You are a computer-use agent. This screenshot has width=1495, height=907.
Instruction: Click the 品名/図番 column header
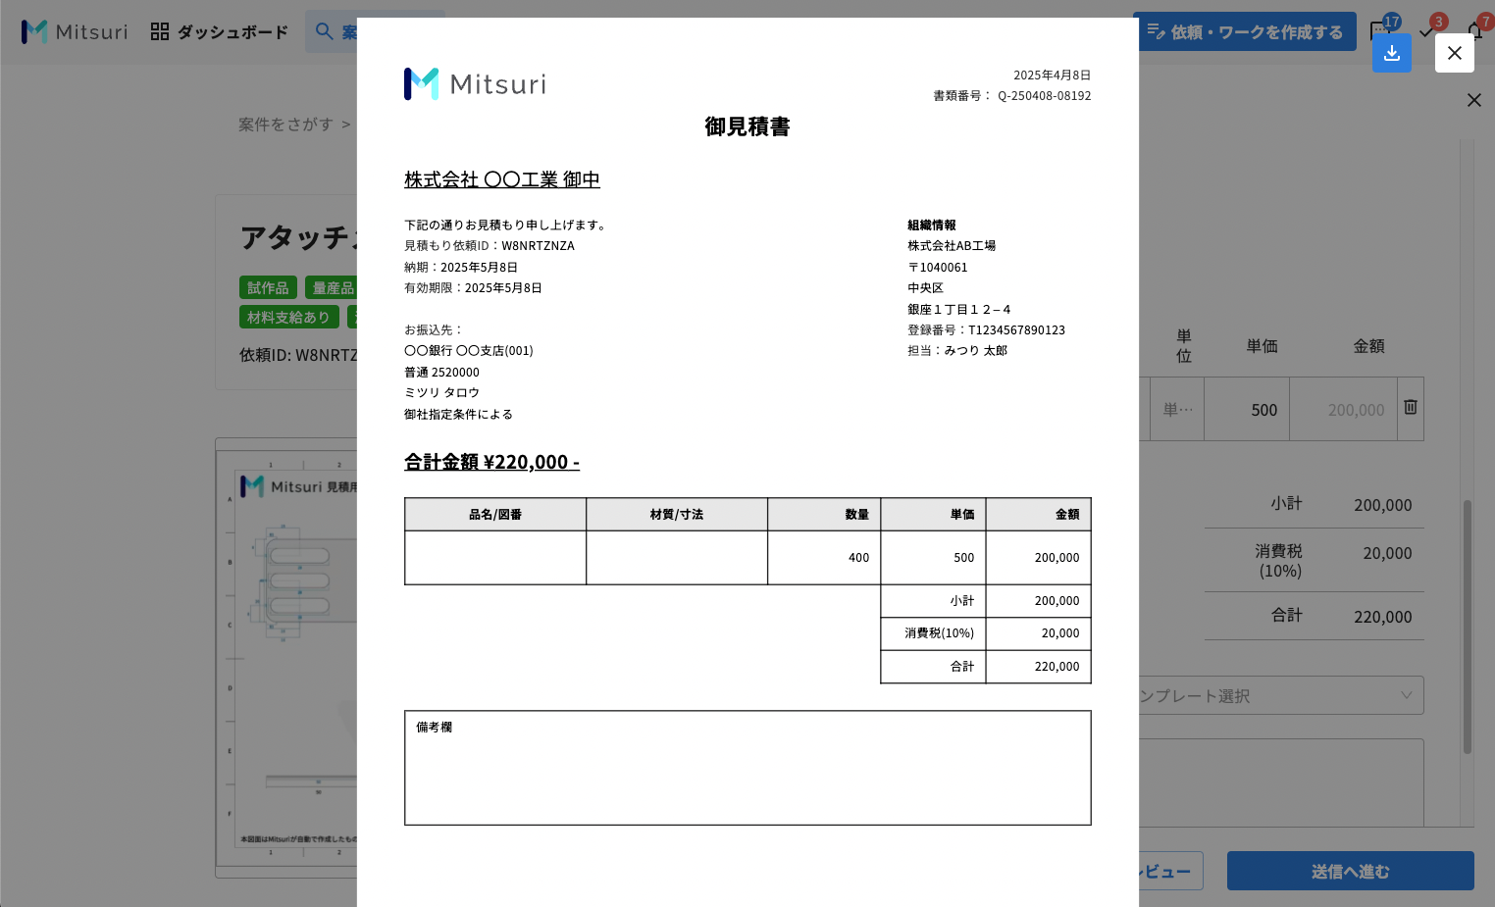495,515
